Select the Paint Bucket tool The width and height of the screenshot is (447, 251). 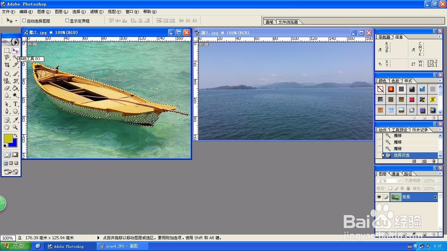pyautogui.click(x=15, y=88)
